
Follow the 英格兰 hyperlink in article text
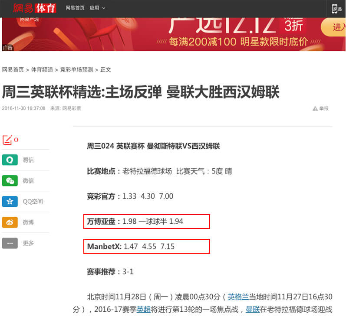[238, 297]
